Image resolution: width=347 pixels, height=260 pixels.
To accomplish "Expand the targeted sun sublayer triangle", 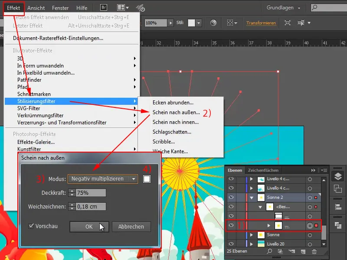I will 268,225.
